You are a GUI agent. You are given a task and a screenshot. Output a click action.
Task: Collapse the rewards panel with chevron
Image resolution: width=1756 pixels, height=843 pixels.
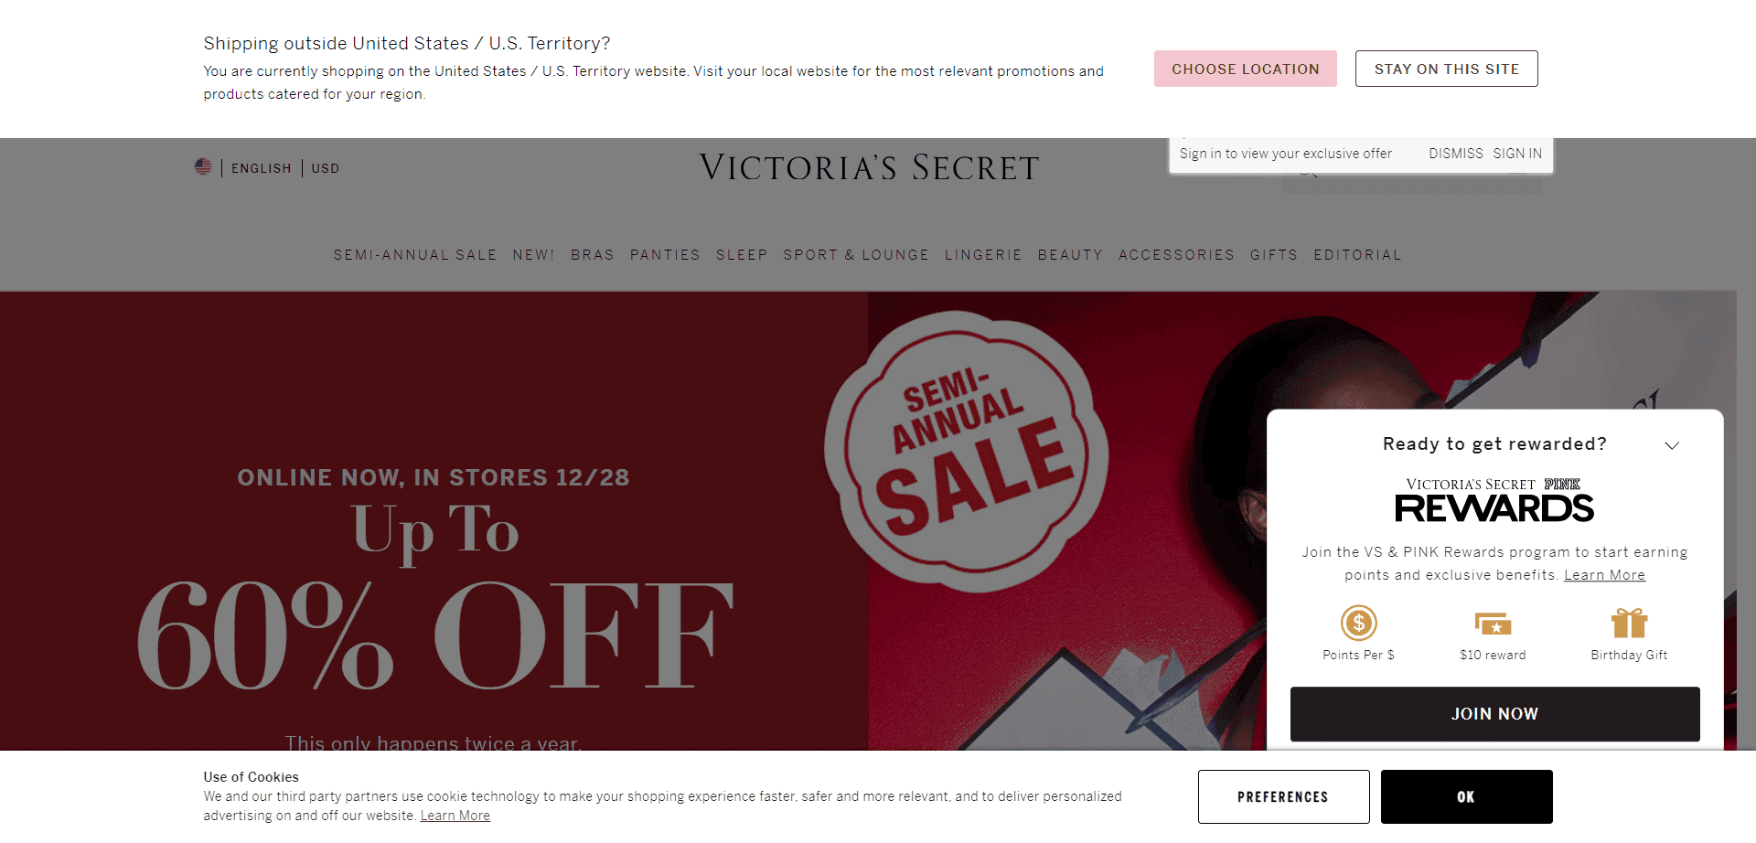pyautogui.click(x=1672, y=445)
